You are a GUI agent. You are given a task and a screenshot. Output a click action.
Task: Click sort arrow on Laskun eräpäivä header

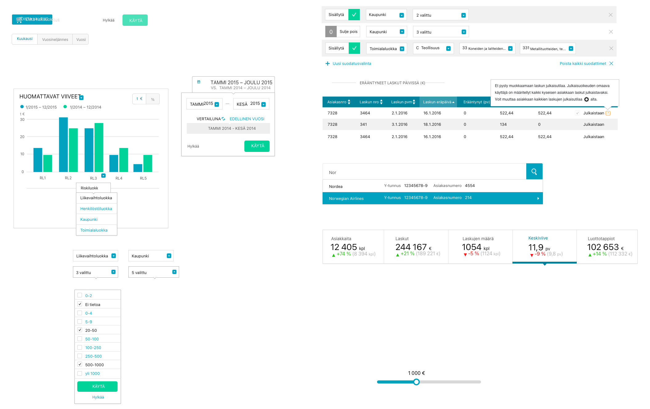(453, 102)
